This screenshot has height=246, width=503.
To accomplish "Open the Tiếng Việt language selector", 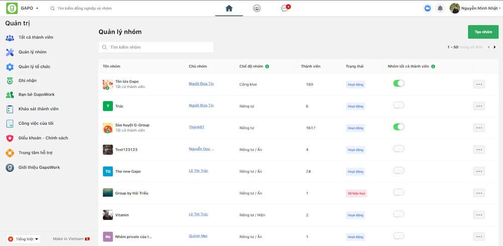I will (x=24, y=239).
